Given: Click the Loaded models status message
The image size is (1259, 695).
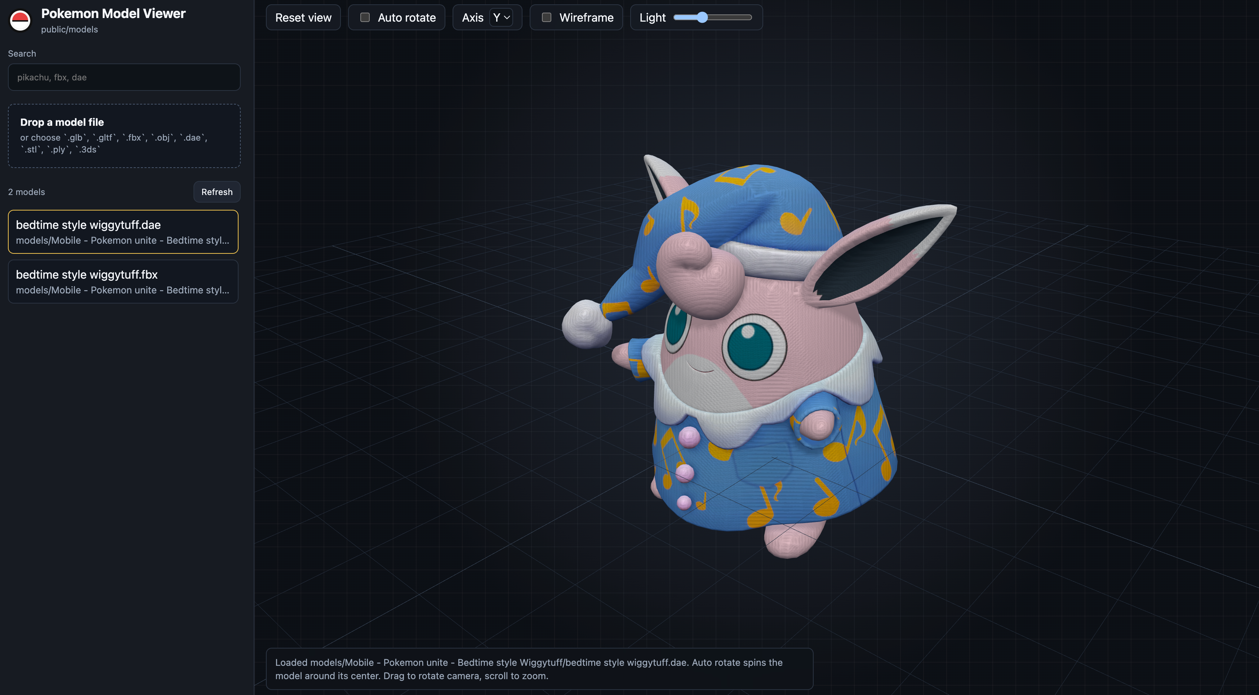Looking at the screenshot, I should [539, 669].
